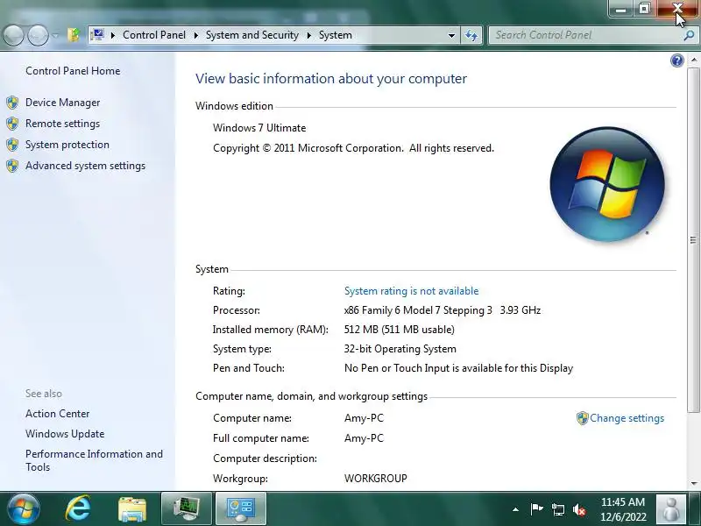
Task: Click the muted volume icon in tray
Action: (x=580, y=509)
